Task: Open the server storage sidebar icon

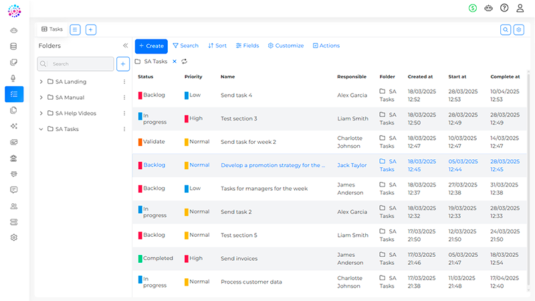Action: pyautogui.click(x=13, y=222)
